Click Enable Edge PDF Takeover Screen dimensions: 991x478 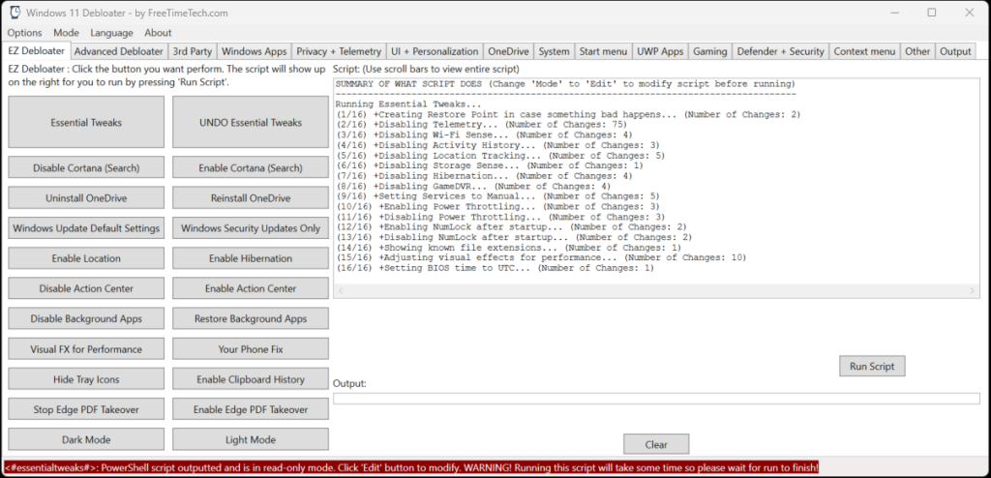coord(251,409)
